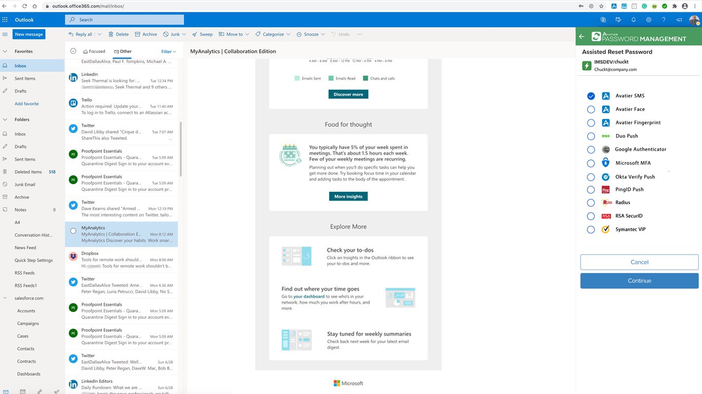Collapse the Folders section

coord(5,120)
